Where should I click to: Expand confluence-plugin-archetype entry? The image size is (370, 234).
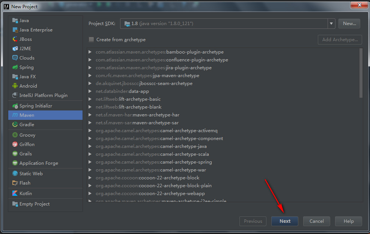90,60
